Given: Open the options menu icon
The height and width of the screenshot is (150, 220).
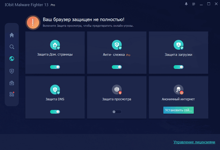Looking at the screenshot, I should pyautogui.click(x=194, y=4).
